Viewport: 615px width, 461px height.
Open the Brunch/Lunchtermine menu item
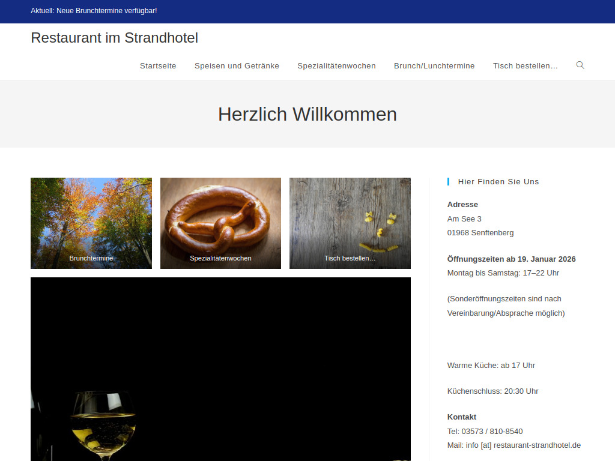point(434,66)
